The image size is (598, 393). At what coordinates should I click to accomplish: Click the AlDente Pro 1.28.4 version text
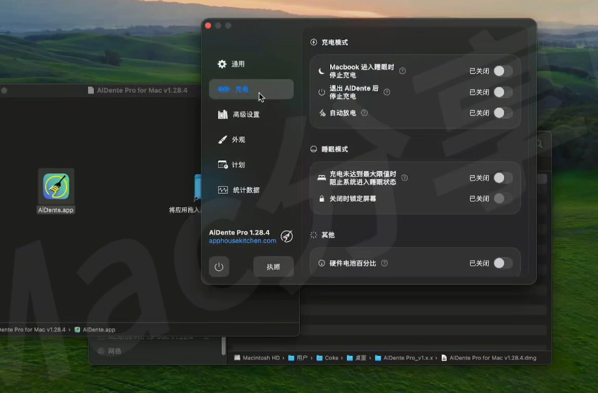[239, 232]
